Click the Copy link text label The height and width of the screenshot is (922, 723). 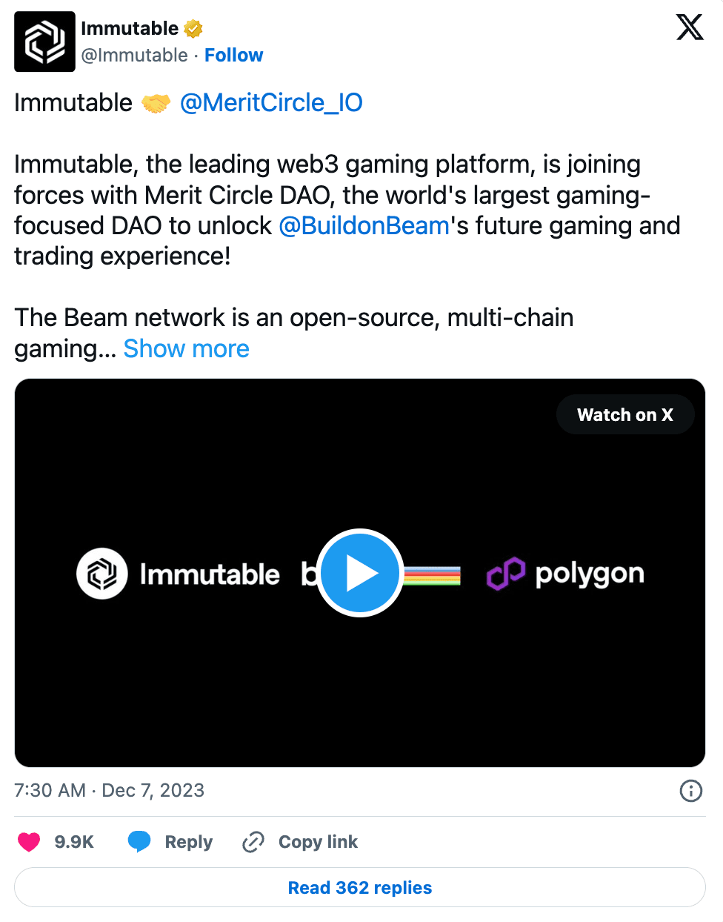pyautogui.click(x=318, y=842)
